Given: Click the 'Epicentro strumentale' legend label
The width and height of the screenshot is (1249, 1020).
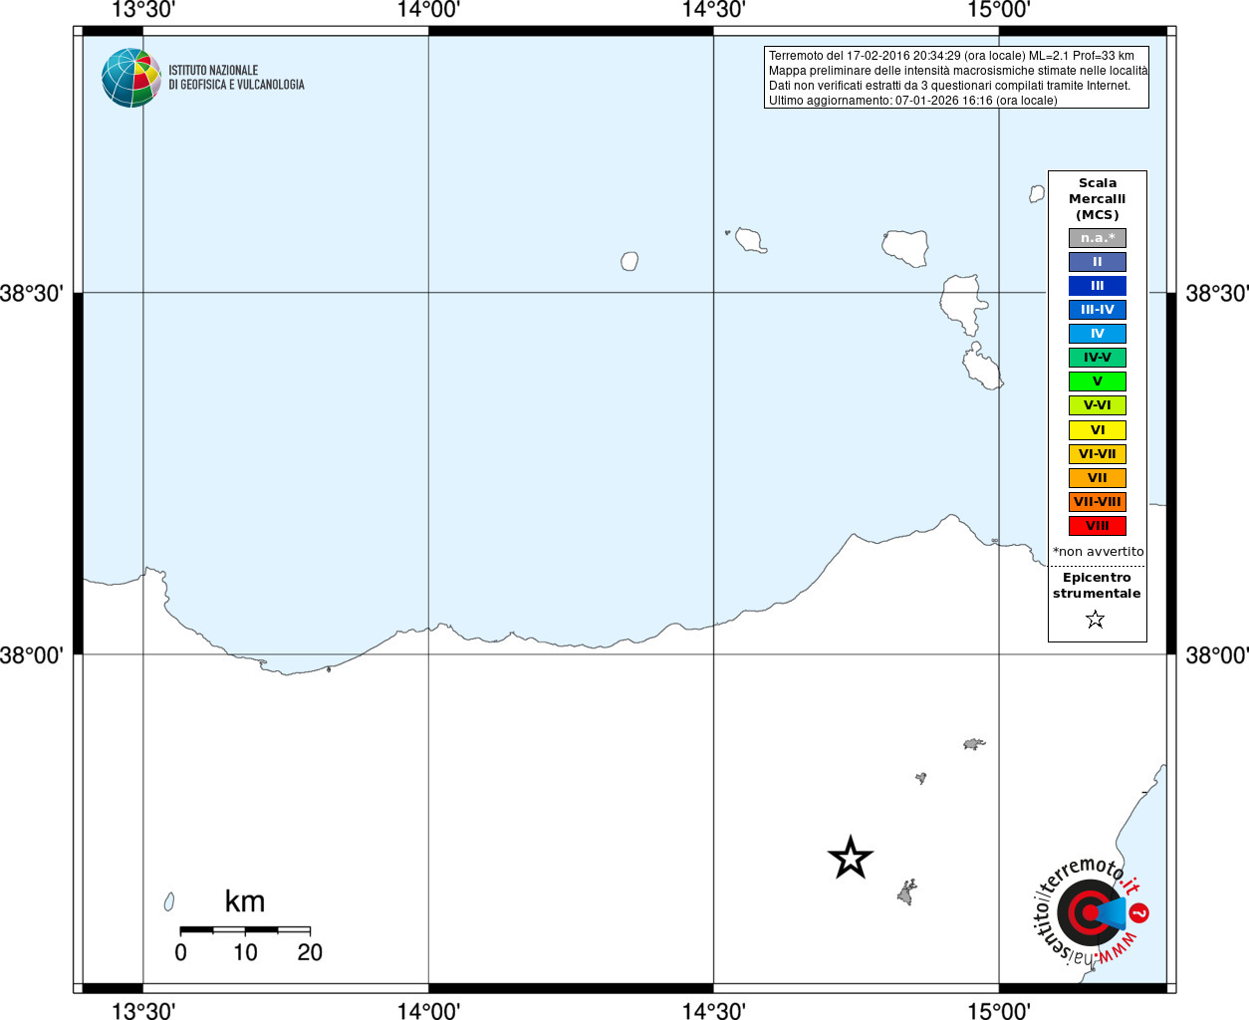Looking at the screenshot, I should coord(1097,586).
